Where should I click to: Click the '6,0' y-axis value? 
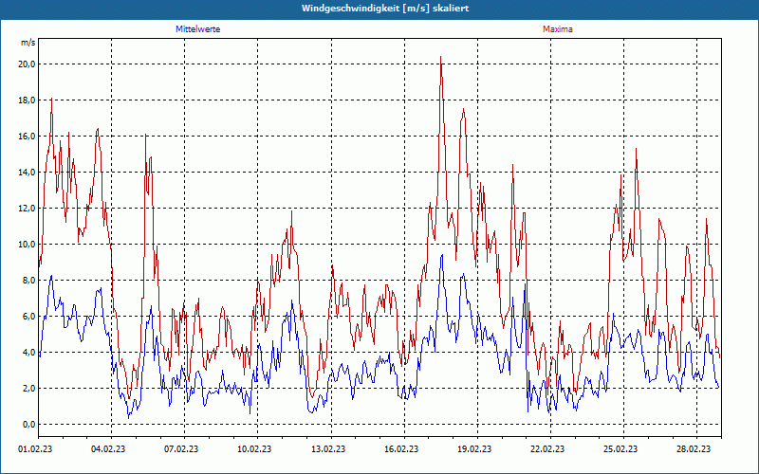pyautogui.click(x=28, y=317)
